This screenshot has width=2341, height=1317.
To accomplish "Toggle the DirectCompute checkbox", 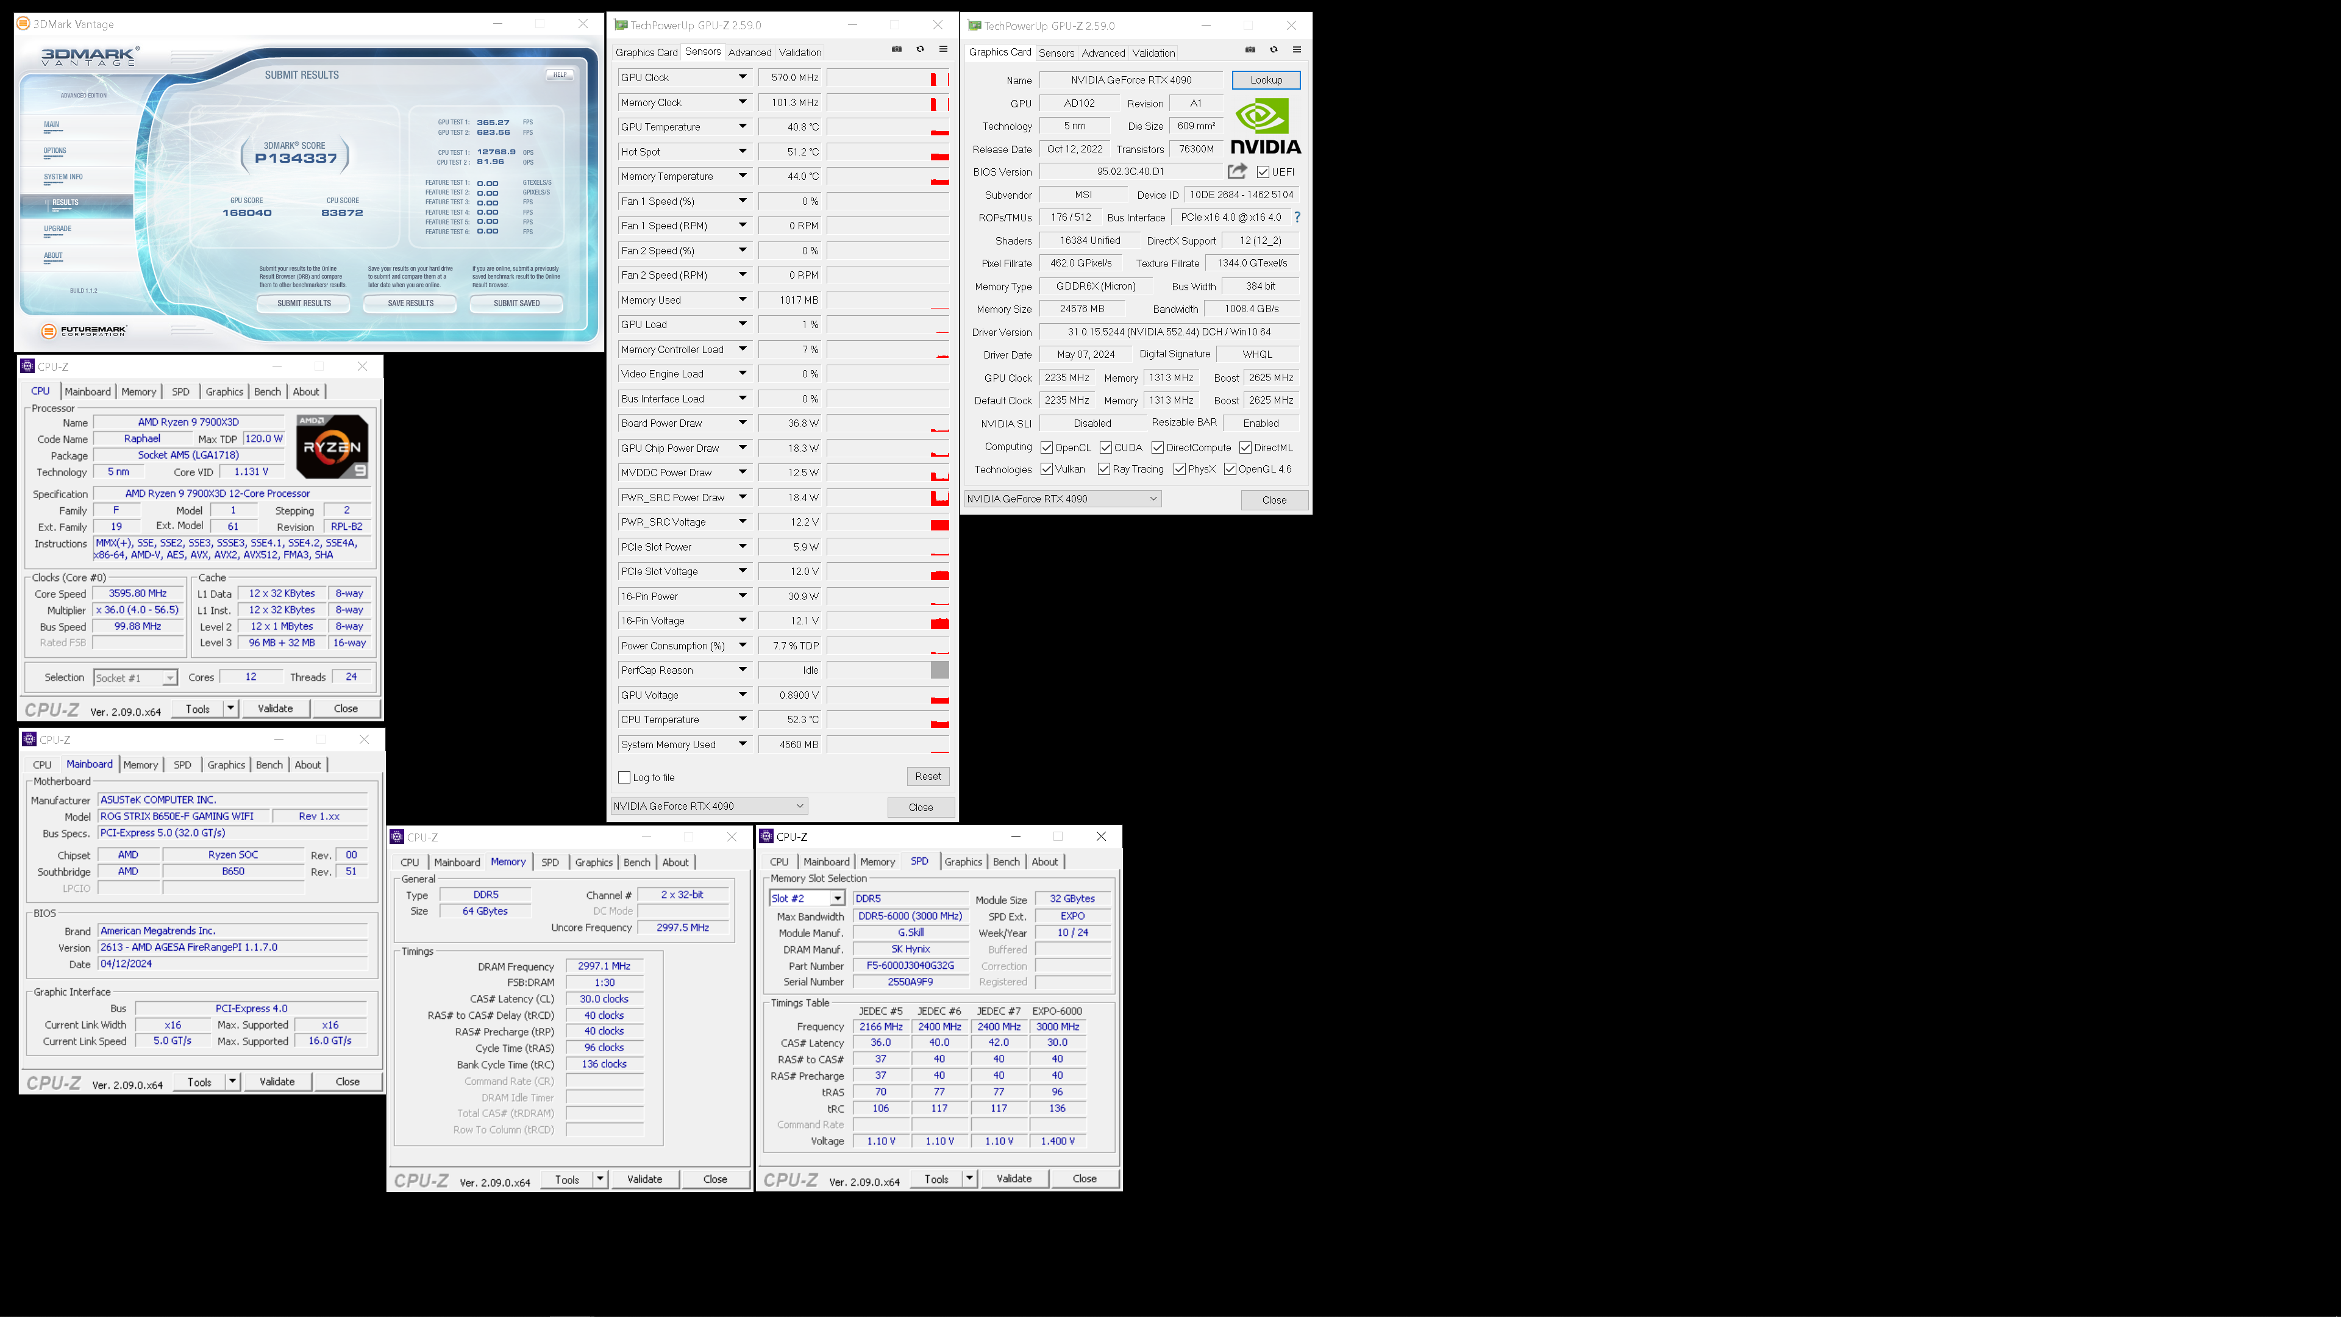I will 1158,448.
